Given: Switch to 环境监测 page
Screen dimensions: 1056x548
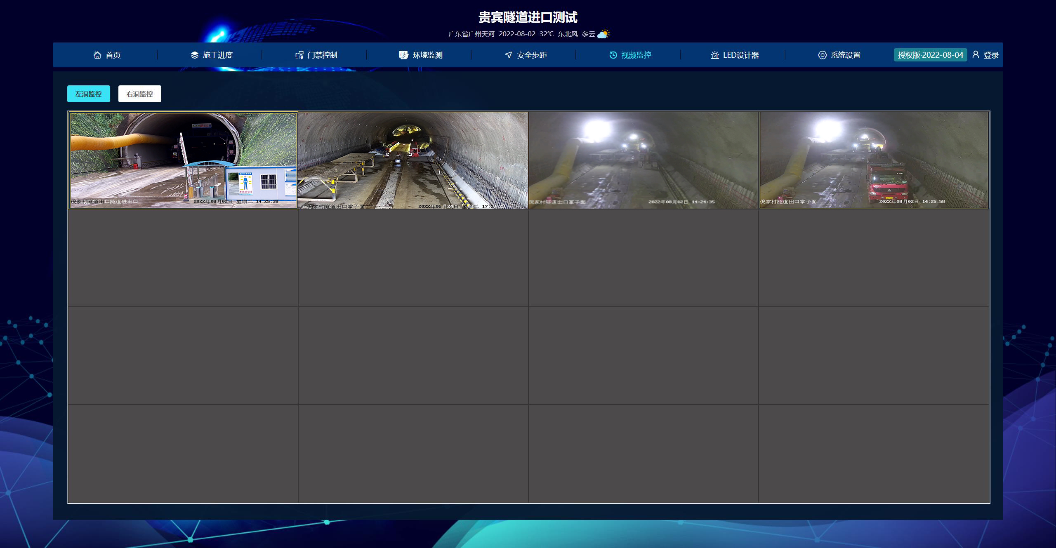Looking at the screenshot, I should pos(421,55).
